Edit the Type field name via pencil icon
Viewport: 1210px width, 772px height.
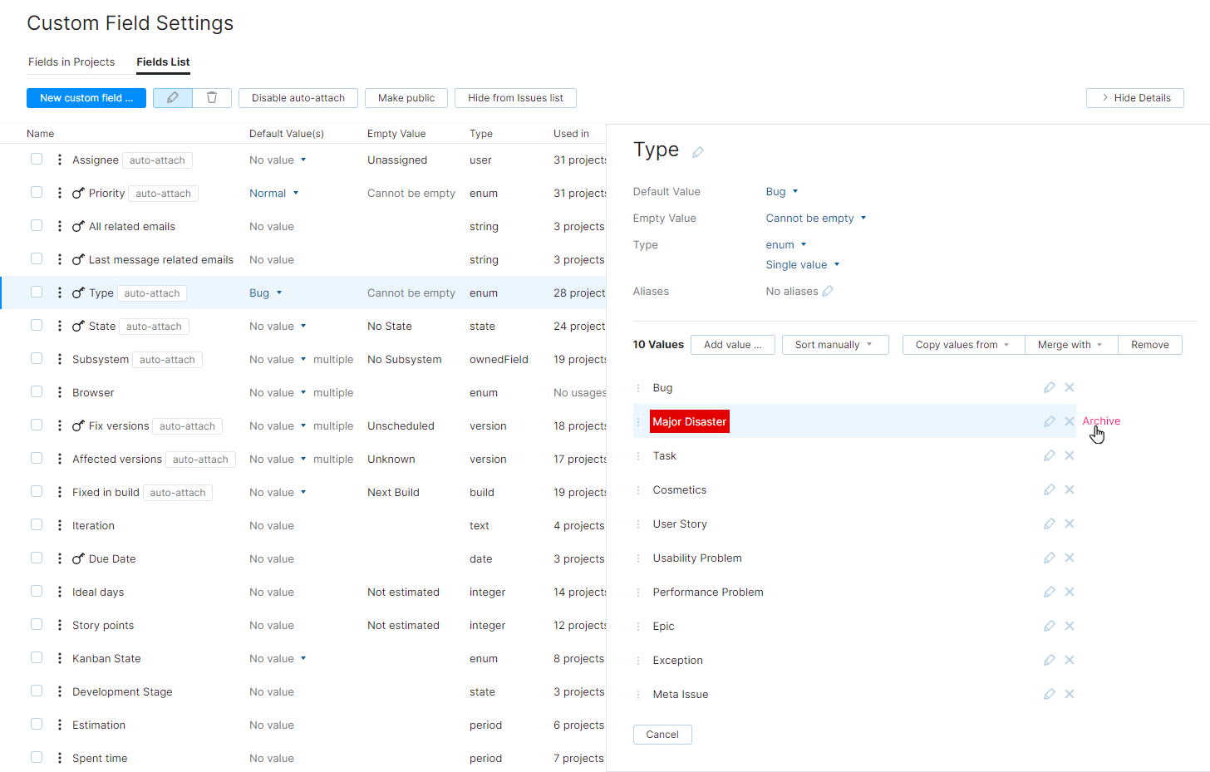[x=697, y=151]
